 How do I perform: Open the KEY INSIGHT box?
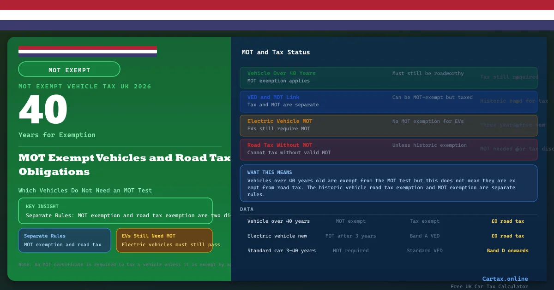115,211
